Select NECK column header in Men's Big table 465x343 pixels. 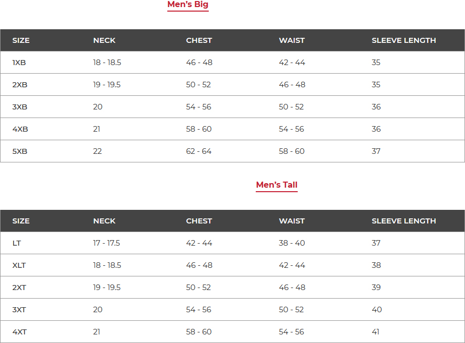tap(104, 40)
